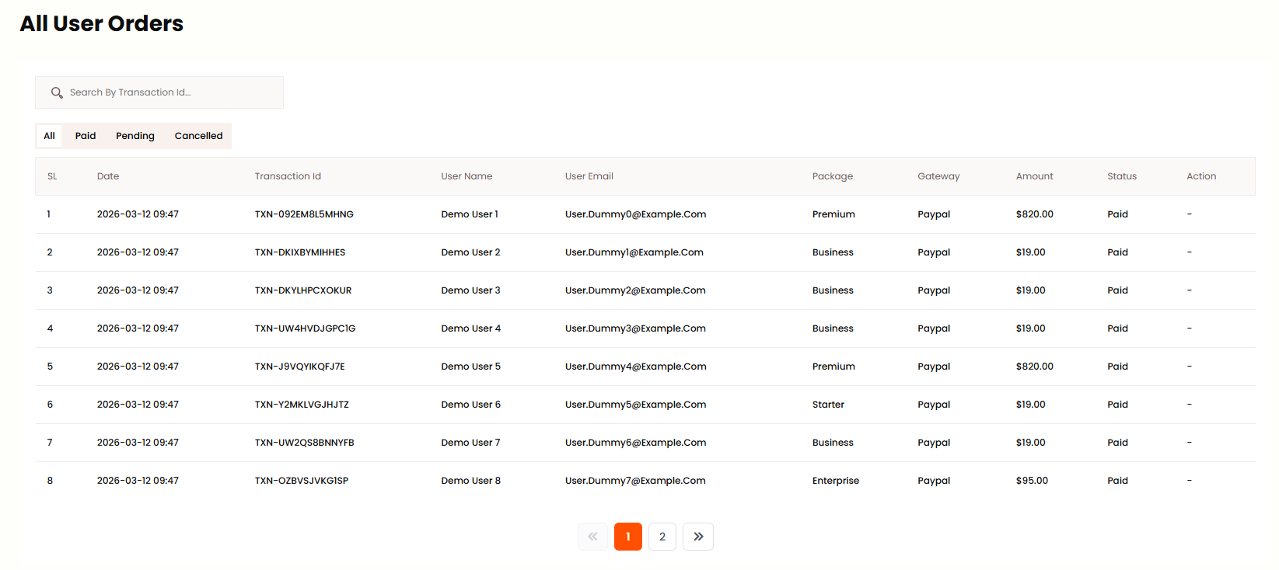Screen dimensions: 1279x570
Task: Click the $820.00 amount for Demo User 5
Action: (x=1034, y=367)
